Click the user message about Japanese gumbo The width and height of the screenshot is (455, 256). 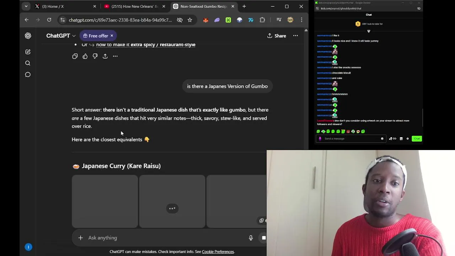point(227,86)
